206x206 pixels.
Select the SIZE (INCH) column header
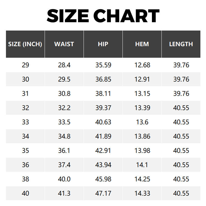tap(25, 44)
